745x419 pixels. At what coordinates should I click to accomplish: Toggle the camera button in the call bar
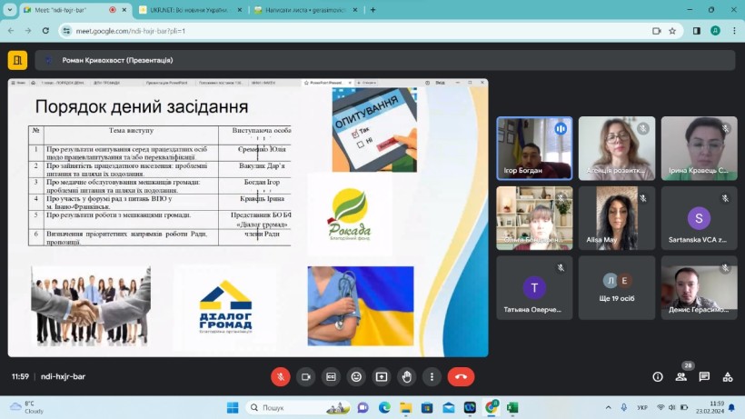pos(306,376)
